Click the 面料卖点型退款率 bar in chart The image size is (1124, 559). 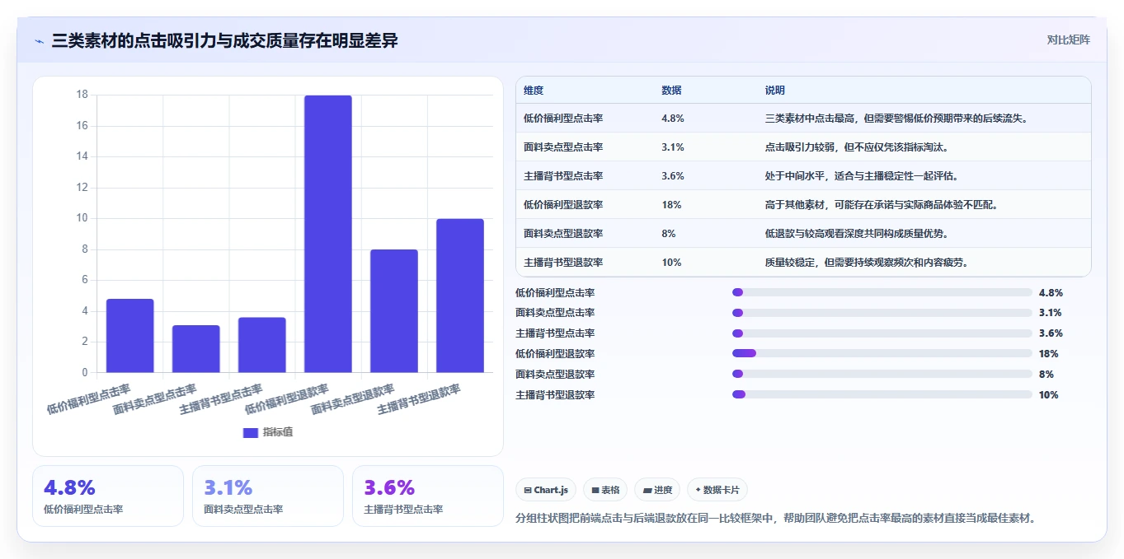click(394, 311)
